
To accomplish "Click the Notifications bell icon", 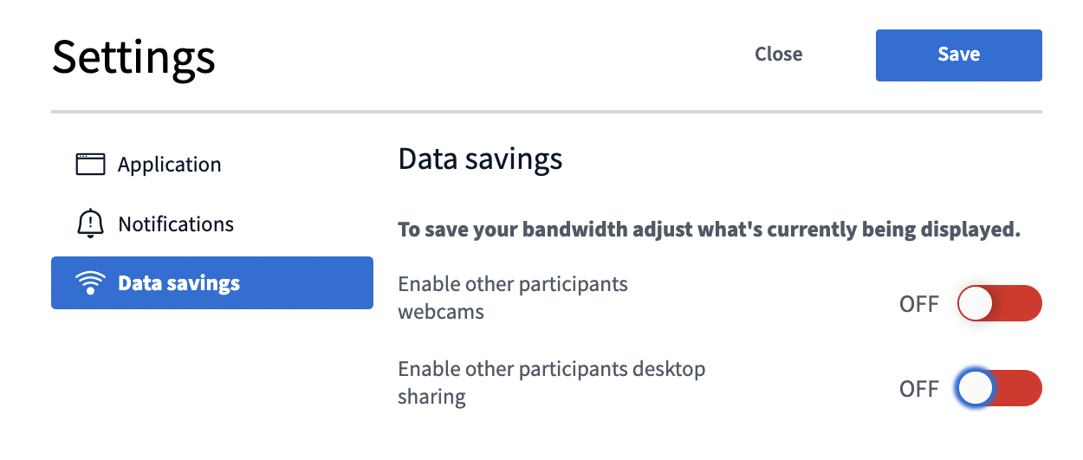I will tap(90, 224).
